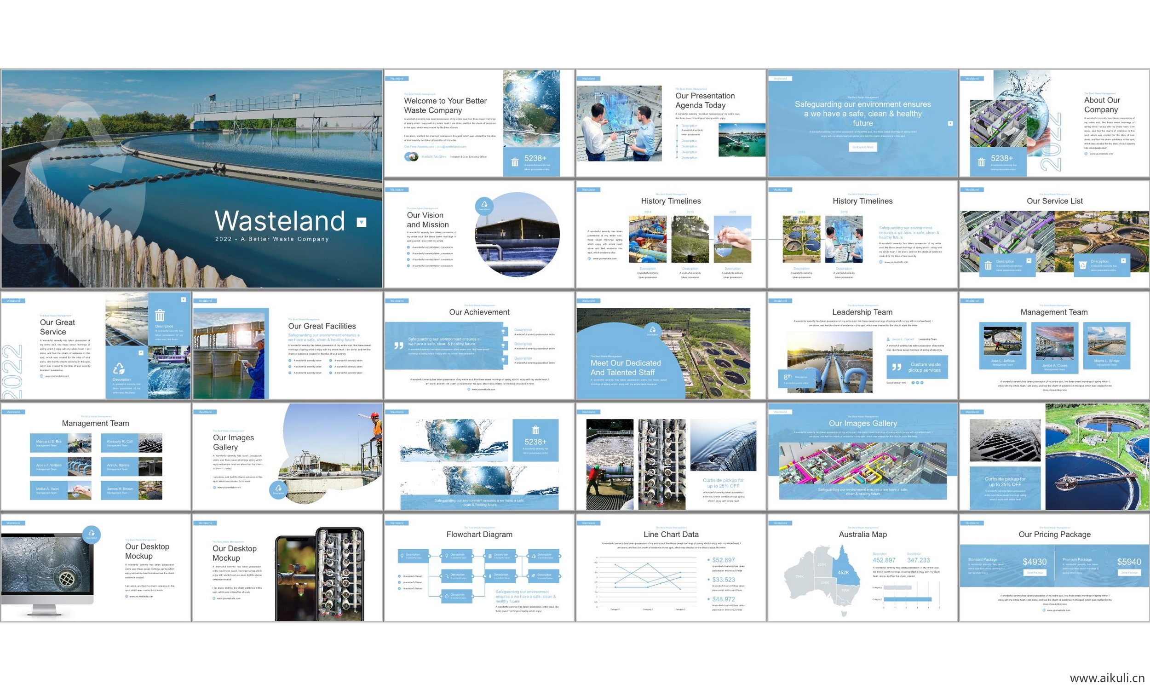Click quotation mark icon on Our Achievement slide
This screenshot has width=1150, height=690.
point(399,345)
